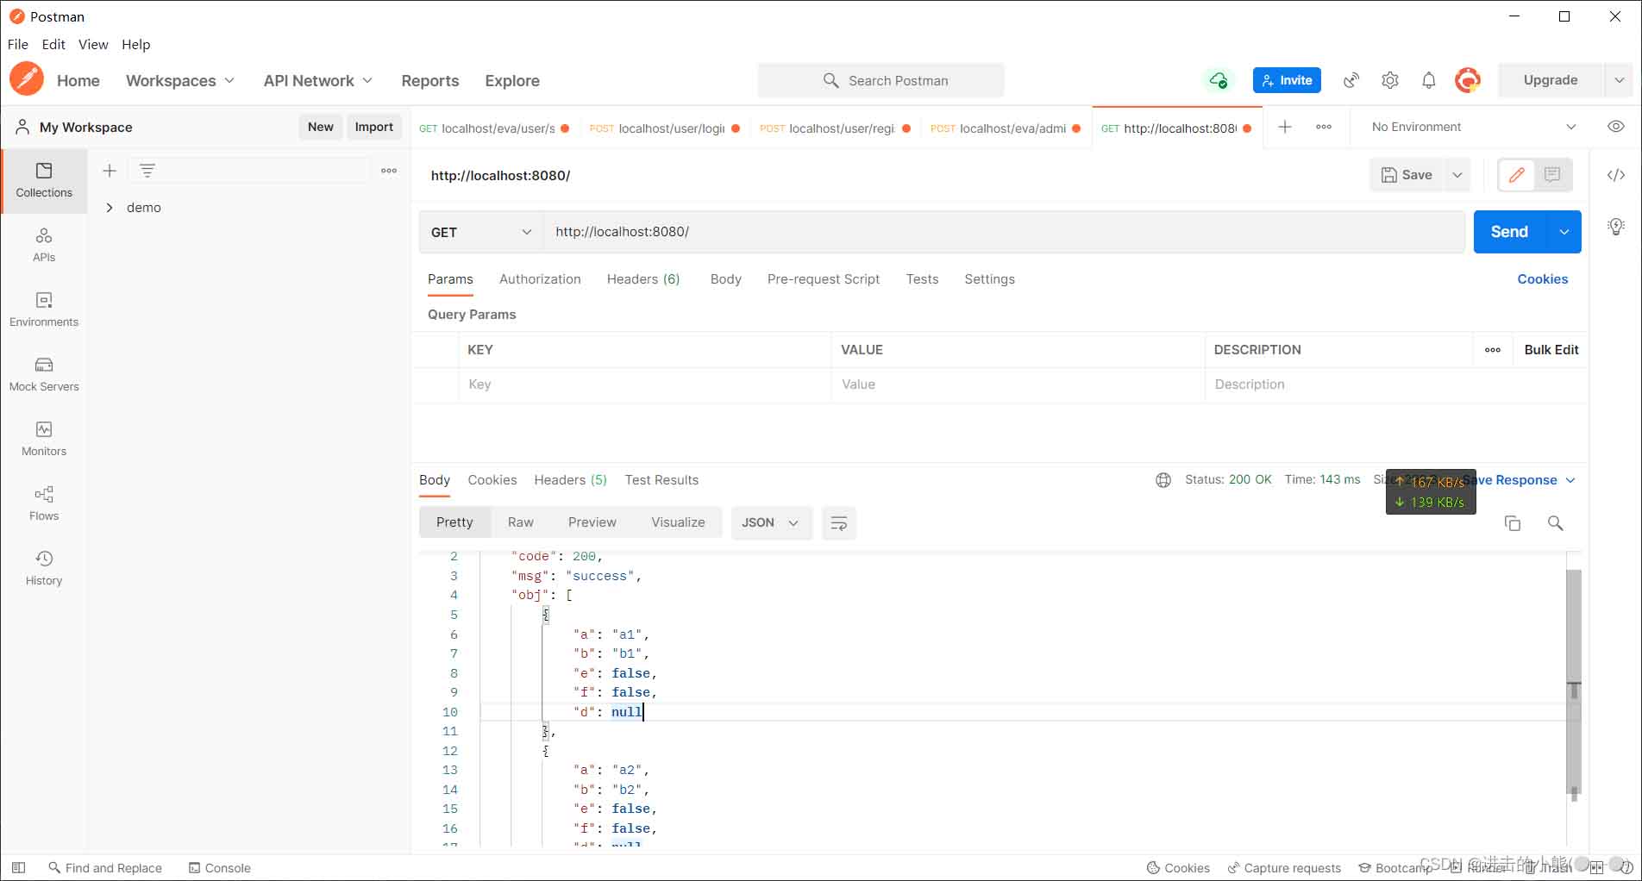The height and width of the screenshot is (881, 1642).
Task: Expand the demo collection
Action: click(110, 208)
